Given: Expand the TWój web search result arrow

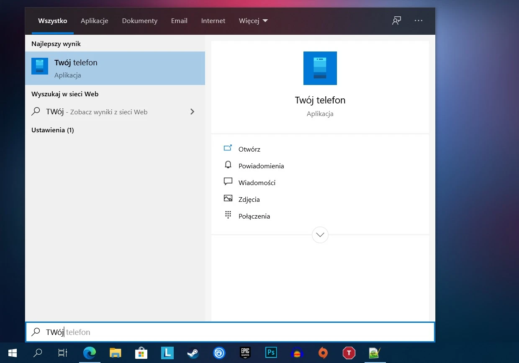Looking at the screenshot, I should pos(192,112).
